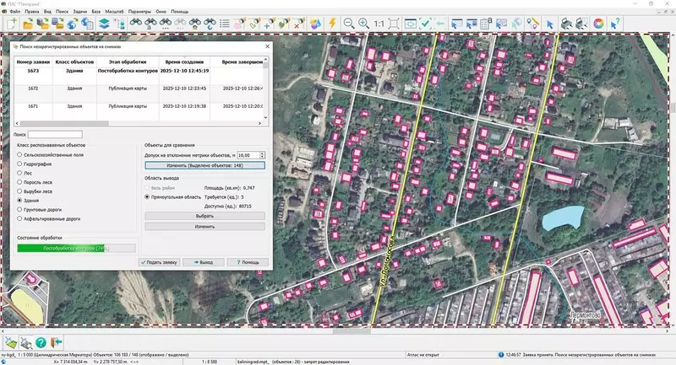676x365 pixels.
Task: Choose the Асфальтированные дороги radio option
Action: click(19, 218)
